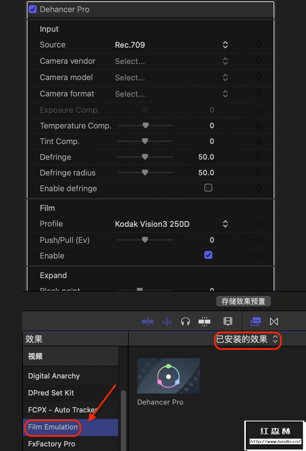Screen dimensions: 306x451
Task: Click keyframe diamond on the Defringe row
Action: click(x=259, y=157)
